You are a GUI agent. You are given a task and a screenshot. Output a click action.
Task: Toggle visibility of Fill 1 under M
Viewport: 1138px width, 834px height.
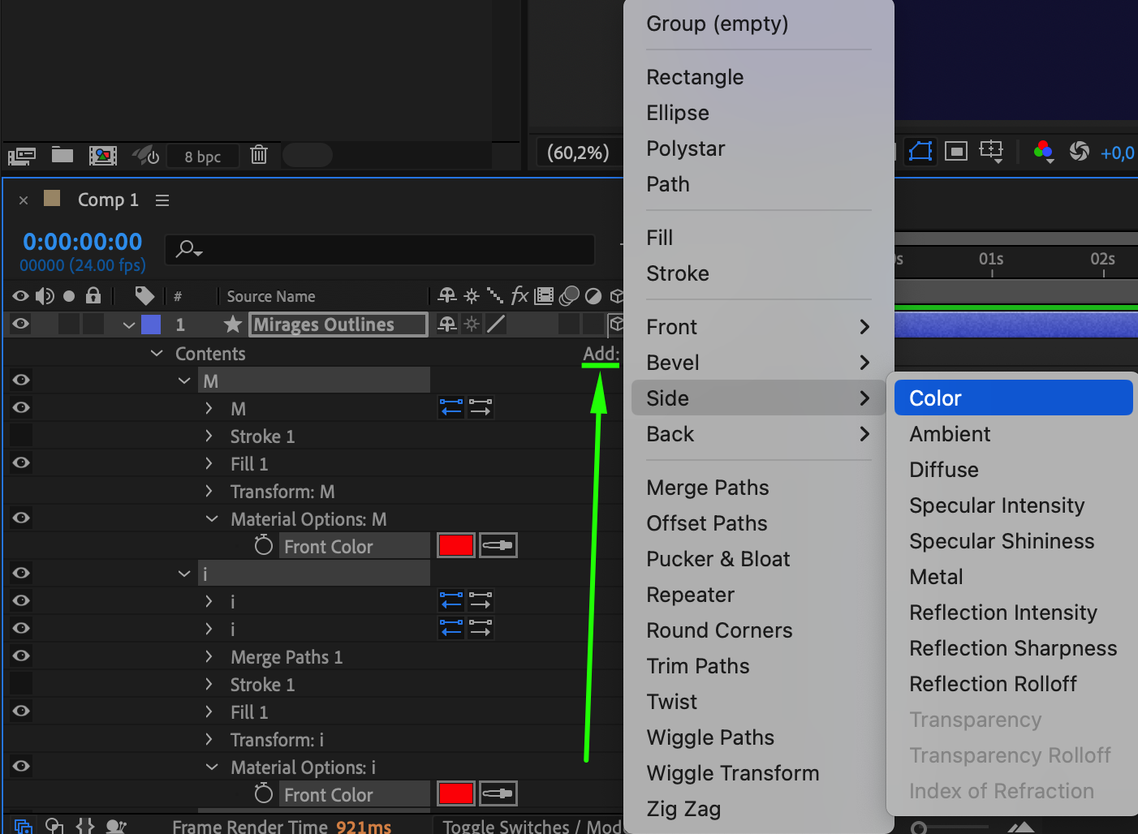[x=21, y=463]
